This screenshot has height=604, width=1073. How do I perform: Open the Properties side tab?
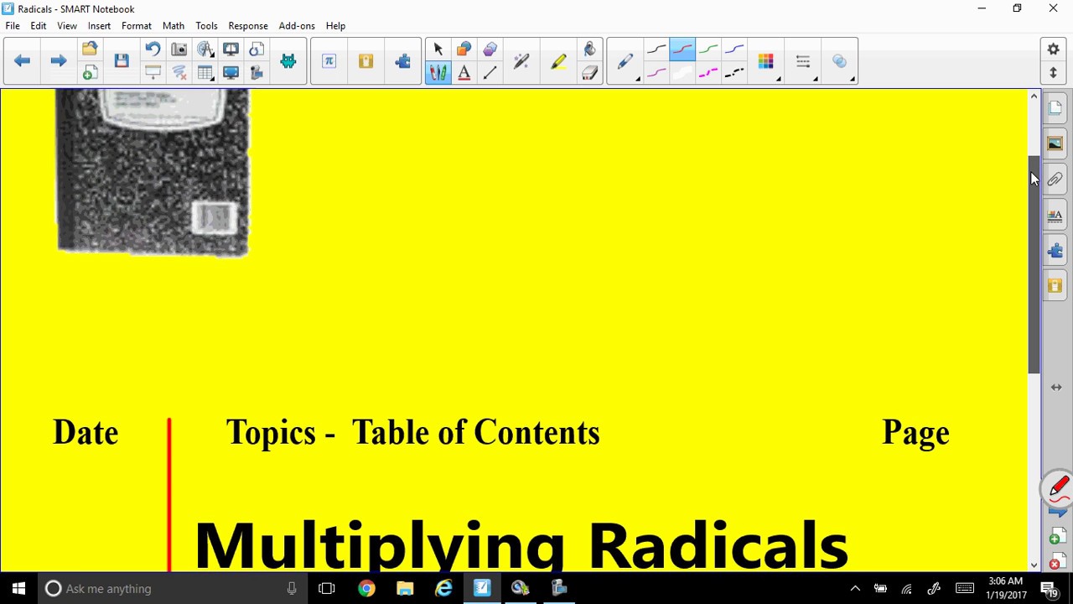click(x=1055, y=216)
